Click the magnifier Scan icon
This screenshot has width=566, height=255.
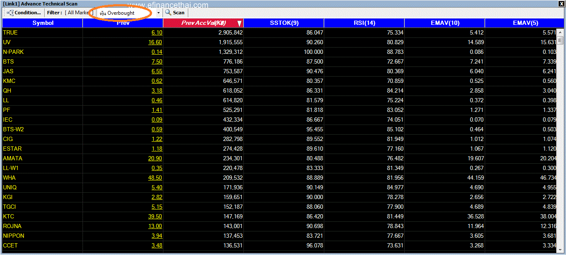pyautogui.click(x=168, y=13)
